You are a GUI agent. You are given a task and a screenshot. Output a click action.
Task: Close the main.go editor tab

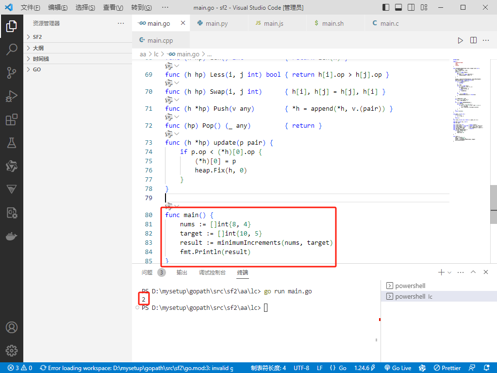pyautogui.click(x=183, y=23)
